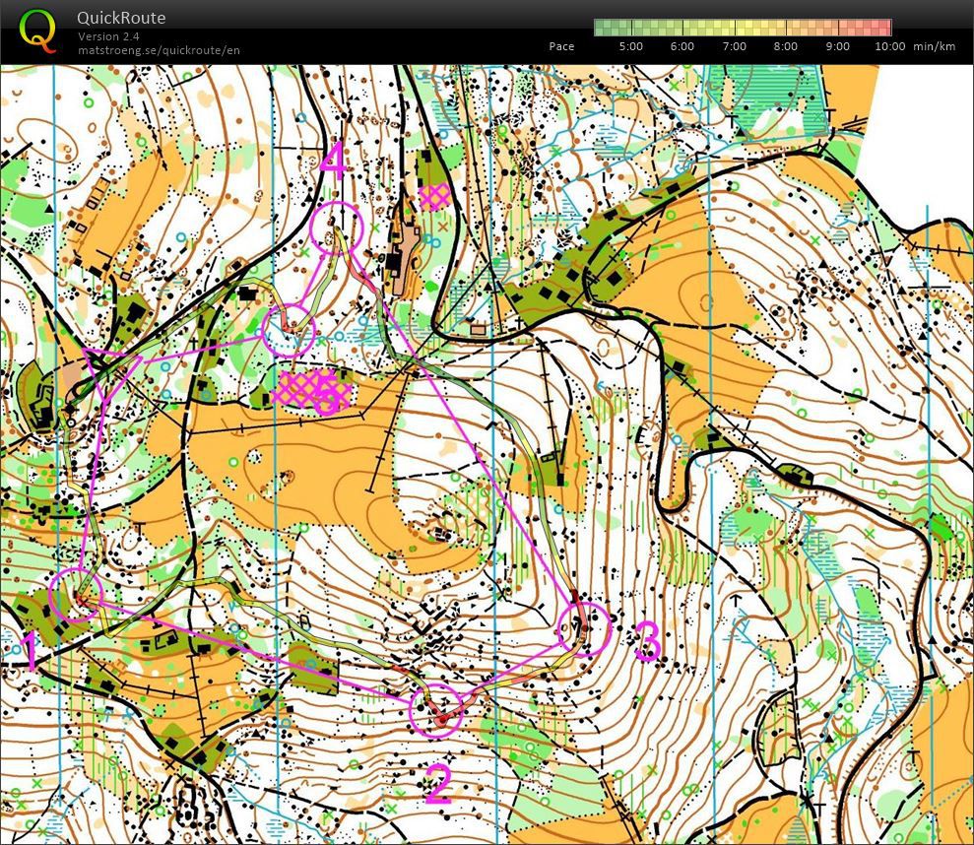
Task: Click the magenta number 2 control label
Action: (438, 783)
